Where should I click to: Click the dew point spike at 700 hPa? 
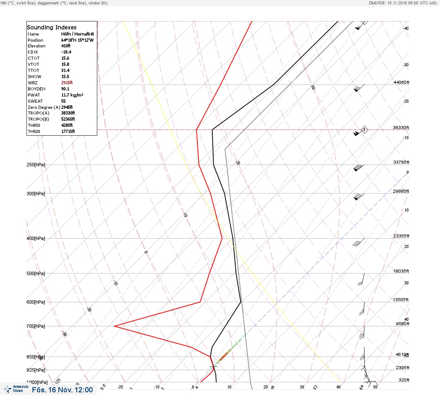114,326
